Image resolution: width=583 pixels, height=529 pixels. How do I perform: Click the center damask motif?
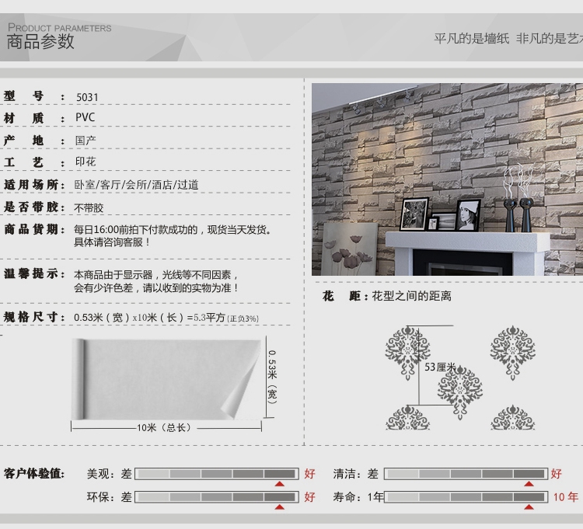(x=460, y=392)
